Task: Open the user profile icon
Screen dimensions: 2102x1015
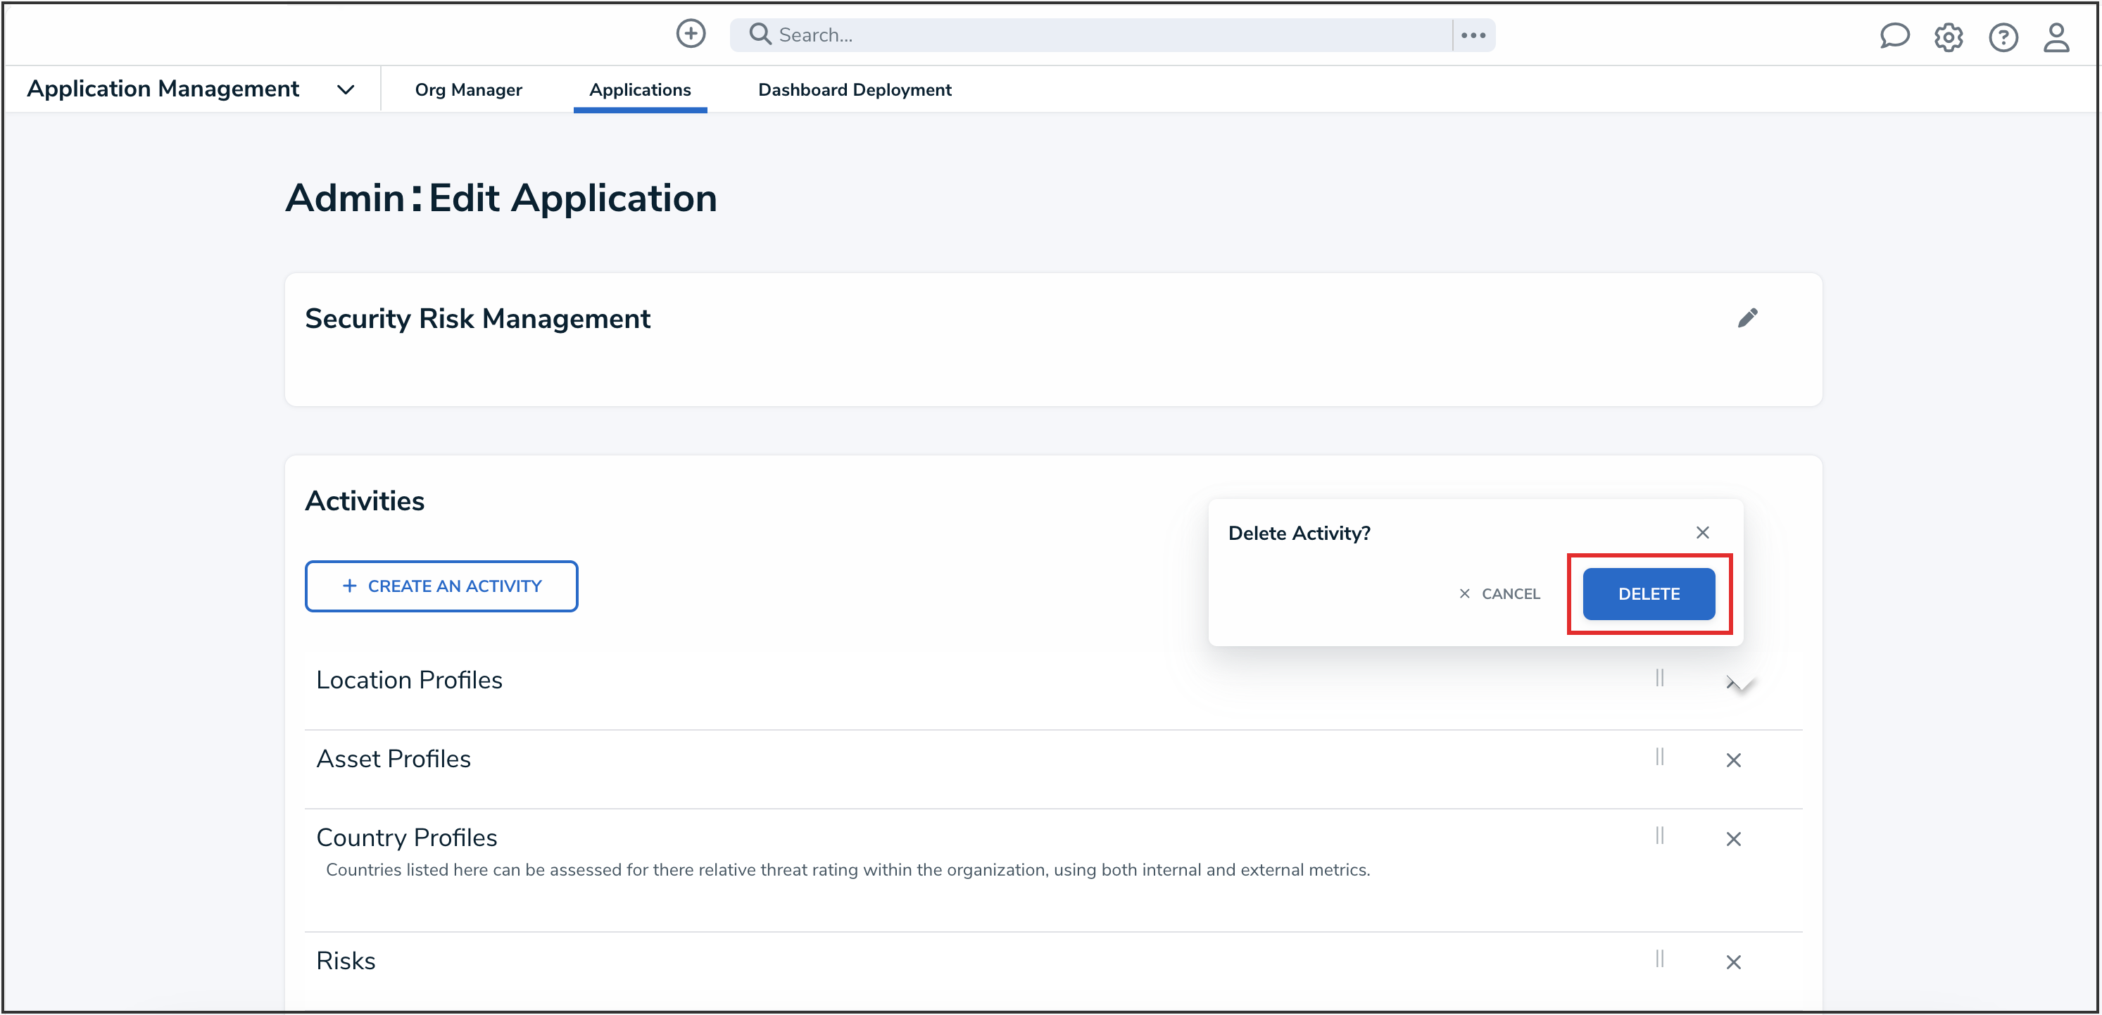Action: (x=2056, y=37)
